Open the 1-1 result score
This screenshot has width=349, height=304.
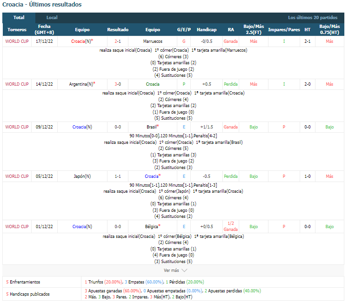pyautogui.click(x=118, y=176)
